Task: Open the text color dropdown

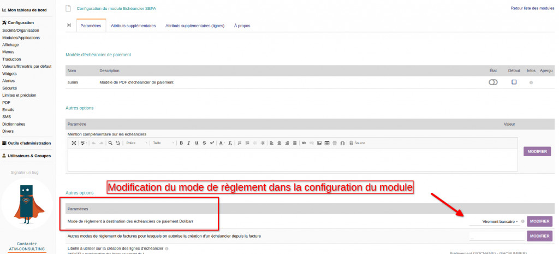Action: pos(222,143)
